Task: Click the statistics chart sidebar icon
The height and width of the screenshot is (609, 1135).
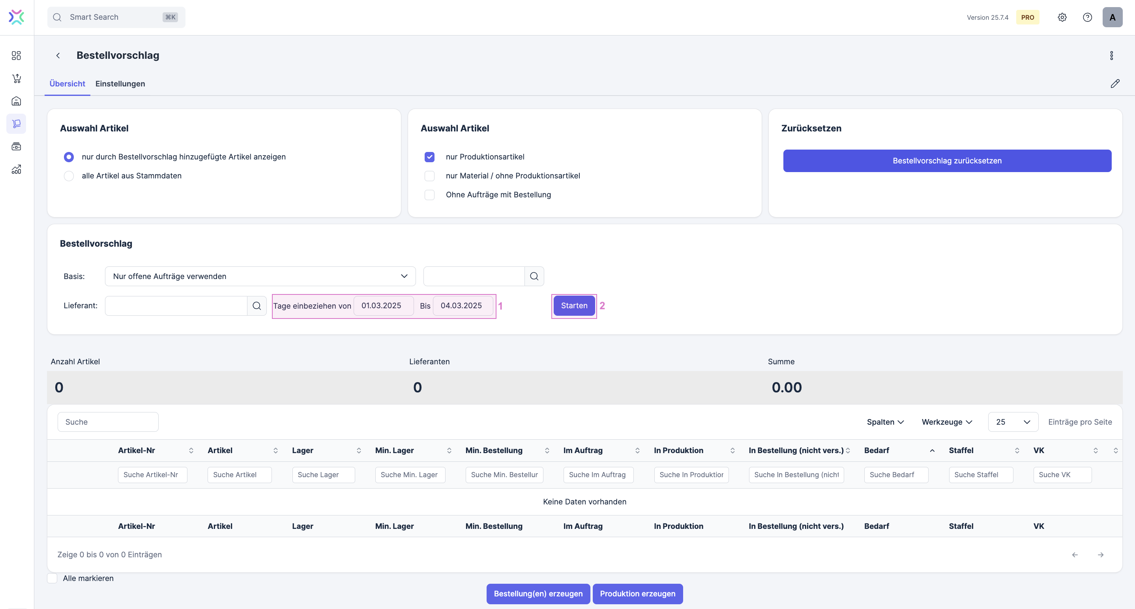Action: (x=16, y=169)
